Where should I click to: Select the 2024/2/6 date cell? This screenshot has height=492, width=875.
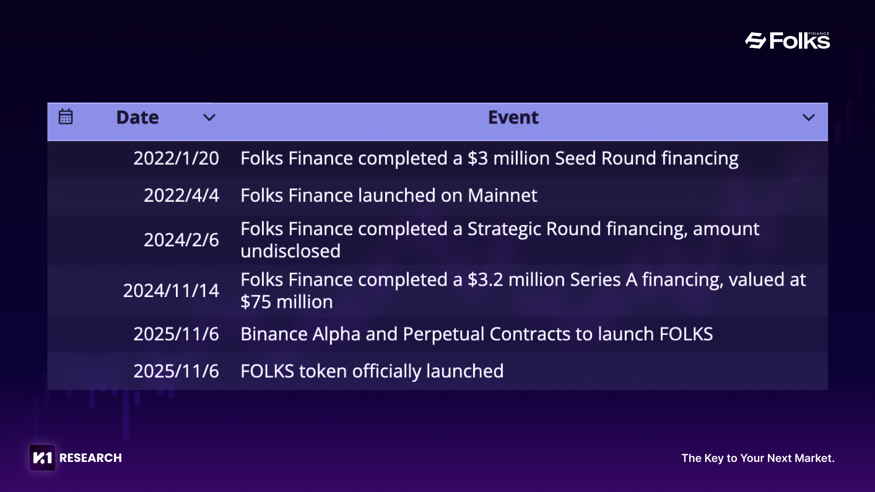181,240
